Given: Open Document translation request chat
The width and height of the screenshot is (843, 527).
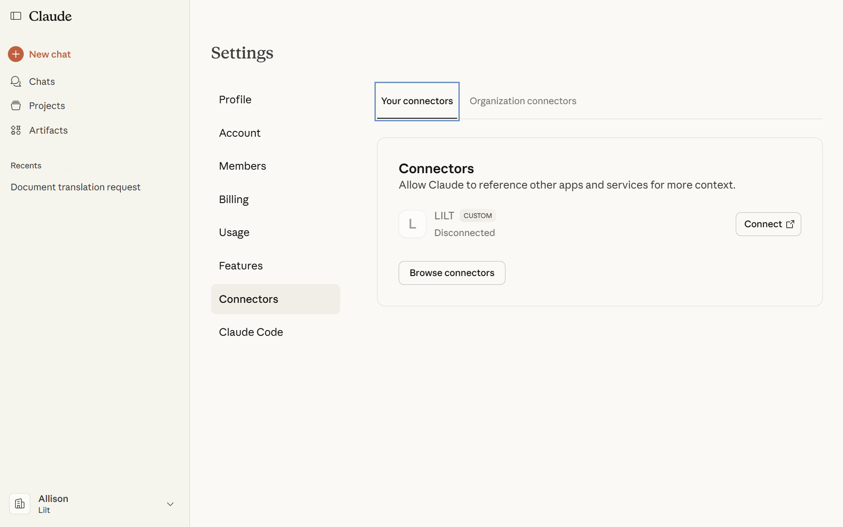Looking at the screenshot, I should pyautogui.click(x=76, y=187).
